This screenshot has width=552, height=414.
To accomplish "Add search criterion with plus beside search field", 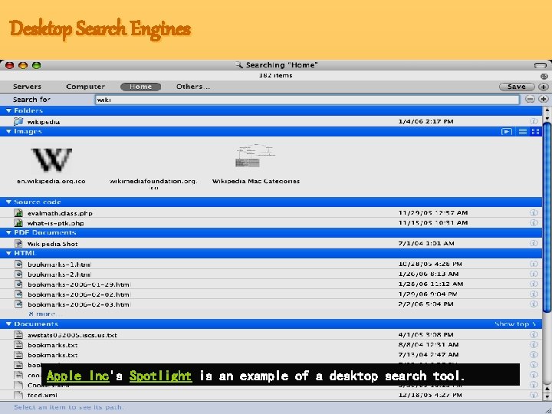I will (544, 99).
